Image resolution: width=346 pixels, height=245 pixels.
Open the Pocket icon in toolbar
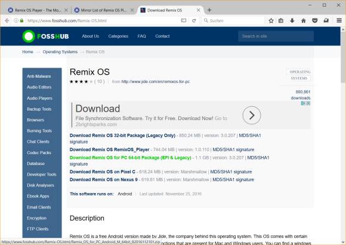pos(314,20)
